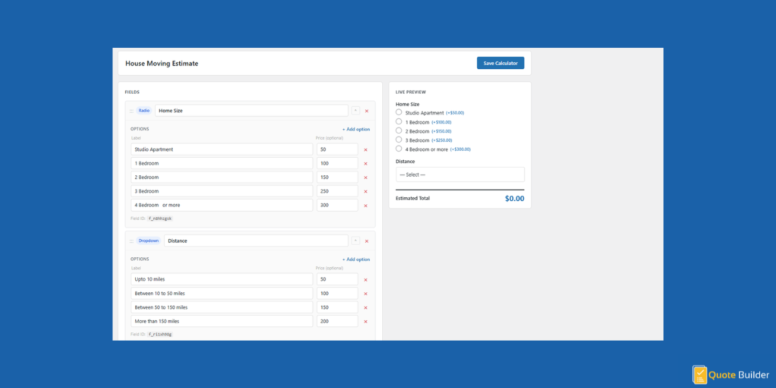Add option to Home Size field
This screenshot has width=776, height=388.
pos(356,129)
